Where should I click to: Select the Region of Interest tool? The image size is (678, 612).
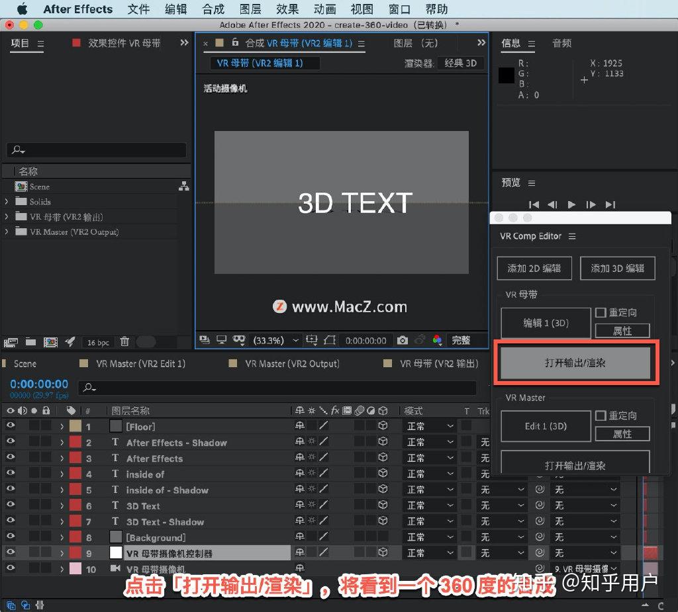(312, 340)
